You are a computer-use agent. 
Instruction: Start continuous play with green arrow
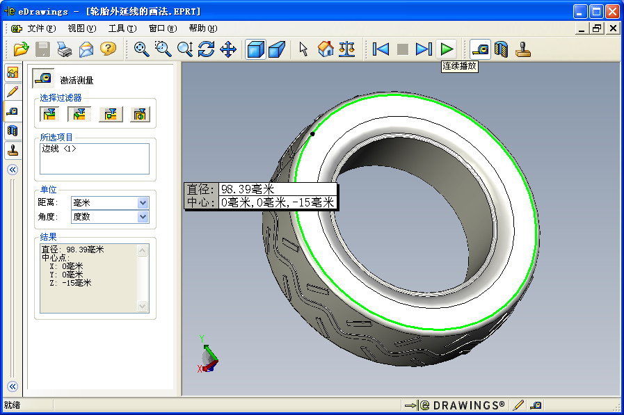pyautogui.click(x=447, y=49)
